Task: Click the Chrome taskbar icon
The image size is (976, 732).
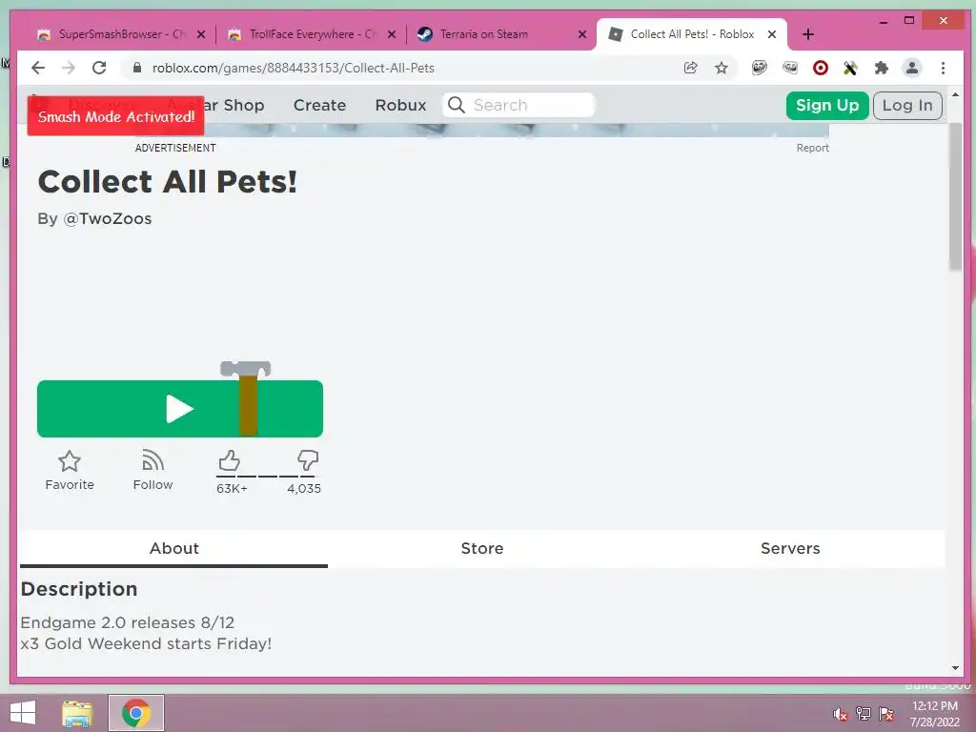Action: 136,713
